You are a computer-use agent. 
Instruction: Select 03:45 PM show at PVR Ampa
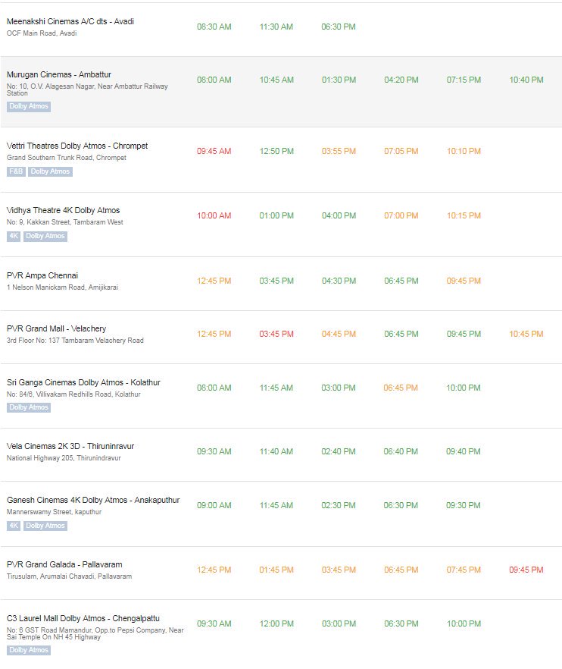click(276, 281)
